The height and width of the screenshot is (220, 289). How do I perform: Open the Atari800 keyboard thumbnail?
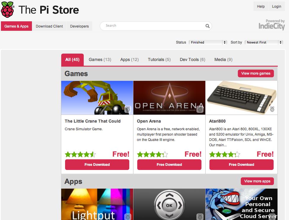click(241, 98)
